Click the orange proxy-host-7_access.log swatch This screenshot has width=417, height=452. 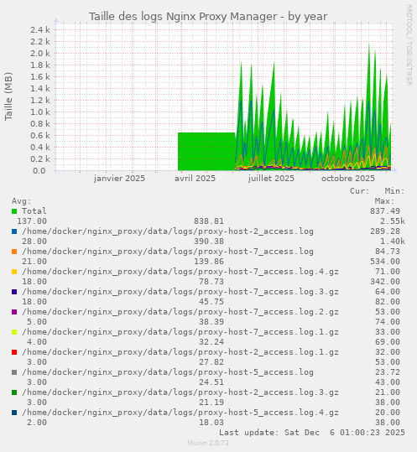click(x=14, y=252)
